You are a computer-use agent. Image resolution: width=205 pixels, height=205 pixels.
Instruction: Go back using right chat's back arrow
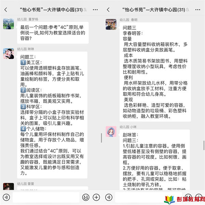click(108, 10)
